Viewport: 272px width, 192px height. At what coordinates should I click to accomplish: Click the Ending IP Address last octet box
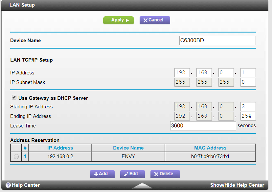point(248,116)
